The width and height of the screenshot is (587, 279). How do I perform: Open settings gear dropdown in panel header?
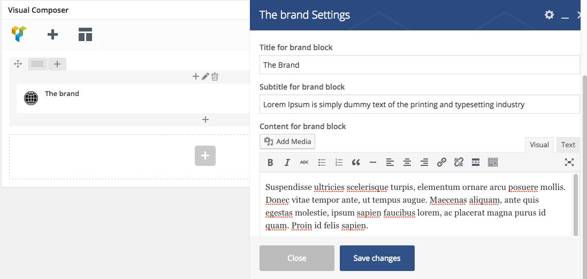point(549,15)
